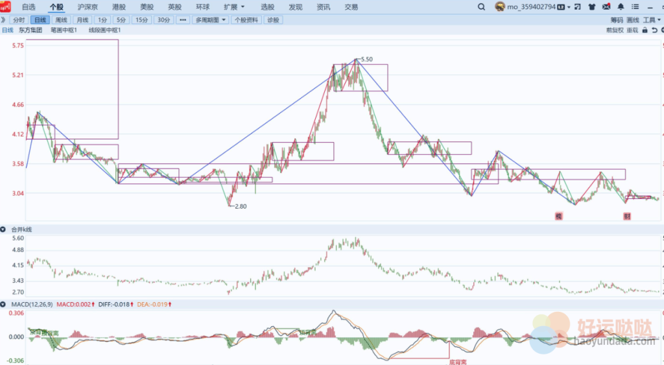This screenshot has width=664, height=365.
Task: Click the 前复权 adjustment option
Action: pyautogui.click(x=615, y=30)
